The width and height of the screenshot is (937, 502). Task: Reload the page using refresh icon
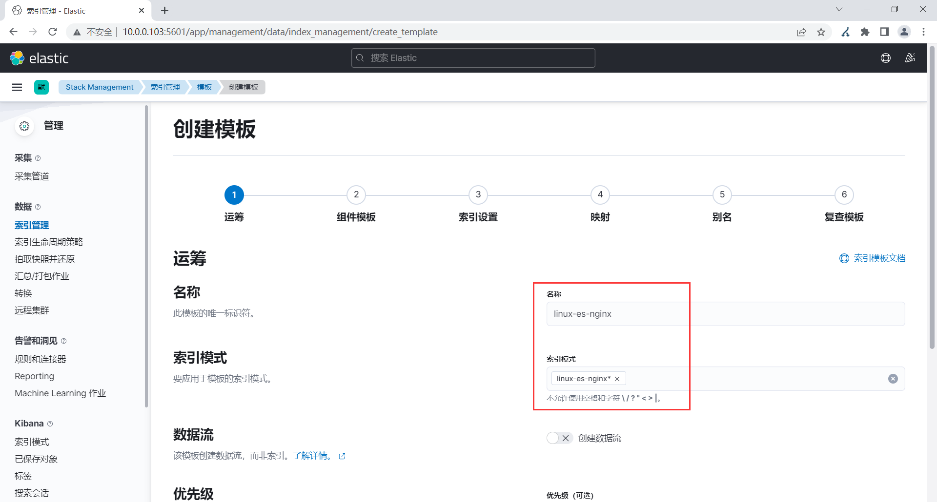tap(53, 32)
